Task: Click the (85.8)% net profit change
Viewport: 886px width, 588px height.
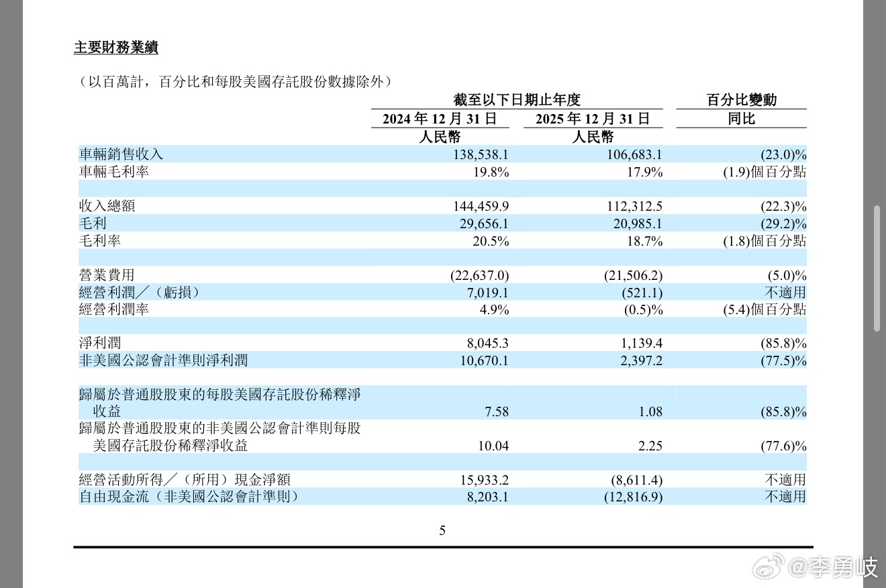Action: point(783,344)
